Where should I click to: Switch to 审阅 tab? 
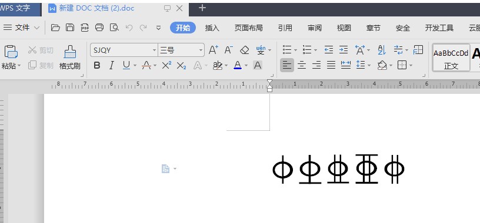click(x=315, y=28)
